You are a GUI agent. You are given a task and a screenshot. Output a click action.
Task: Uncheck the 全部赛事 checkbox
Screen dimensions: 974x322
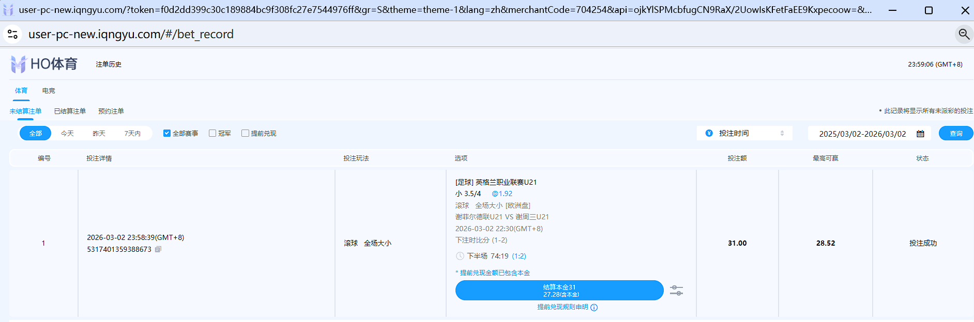167,133
